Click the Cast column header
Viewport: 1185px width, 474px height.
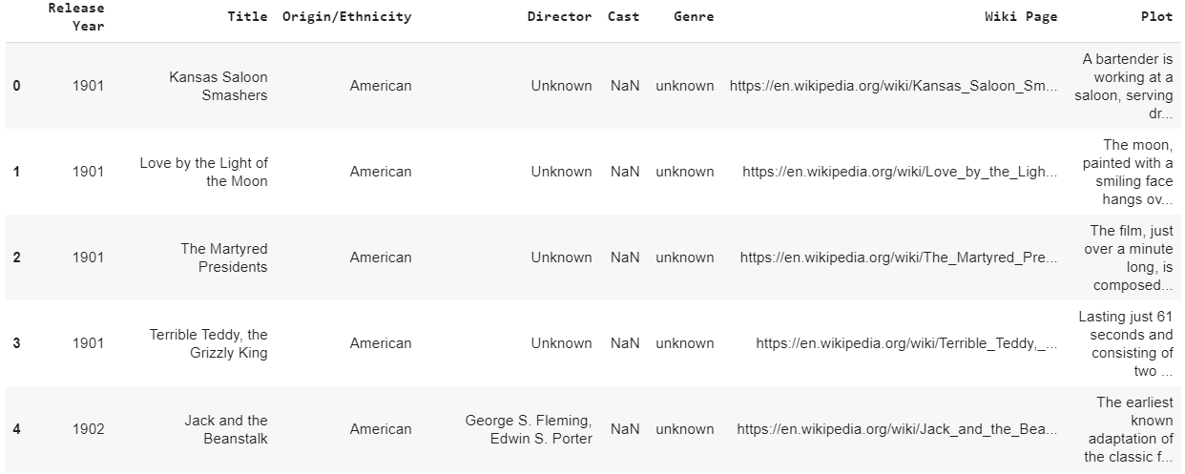(624, 17)
